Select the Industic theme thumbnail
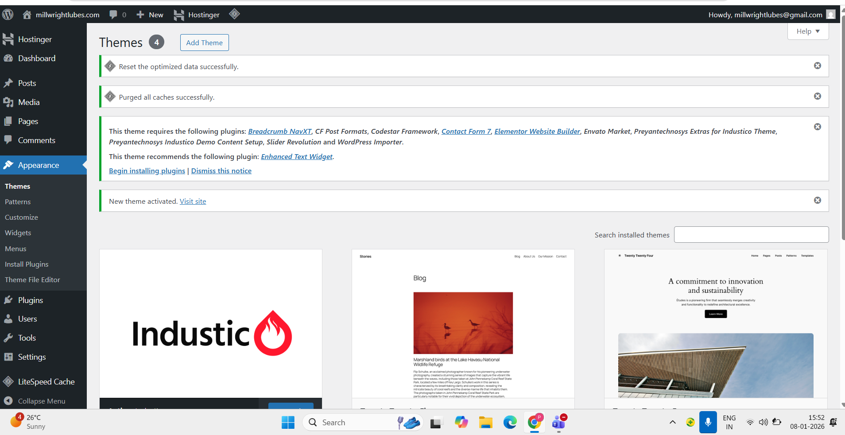This screenshot has width=845, height=435. tap(211, 323)
